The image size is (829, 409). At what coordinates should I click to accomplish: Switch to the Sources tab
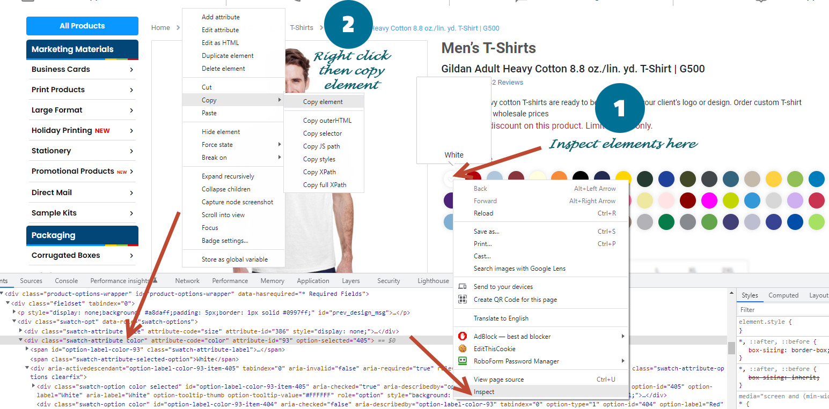click(31, 281)
